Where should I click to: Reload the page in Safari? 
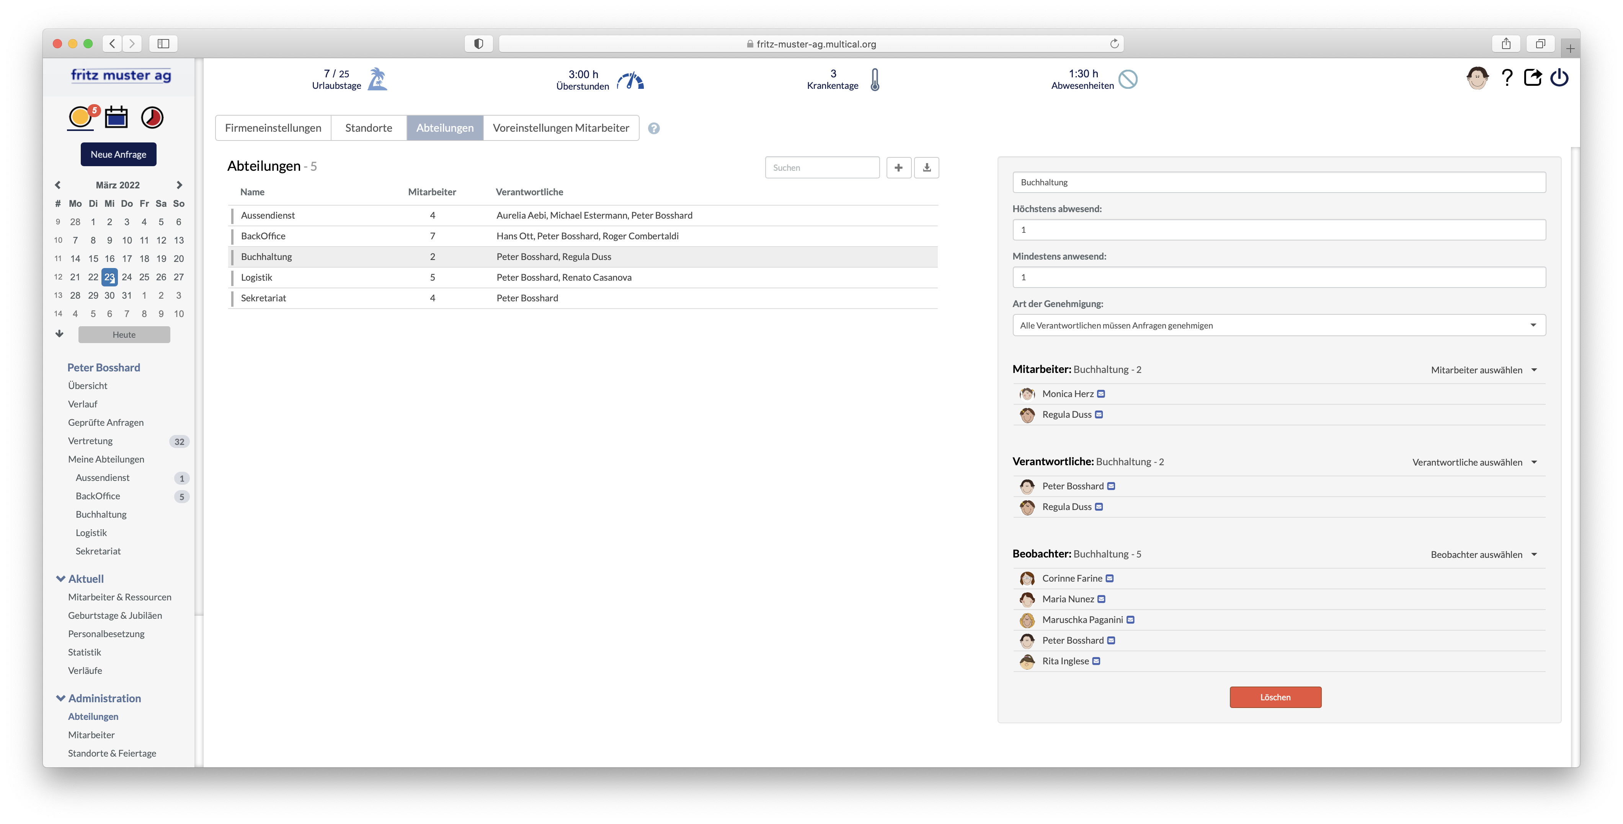tap(1114, 44)
